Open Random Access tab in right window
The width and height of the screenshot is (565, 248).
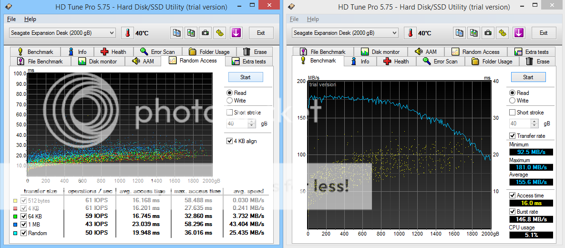476,52
